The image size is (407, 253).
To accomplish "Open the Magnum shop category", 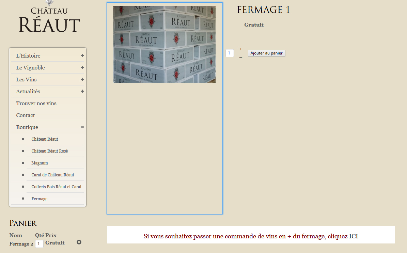I will [x=40, y=163].
